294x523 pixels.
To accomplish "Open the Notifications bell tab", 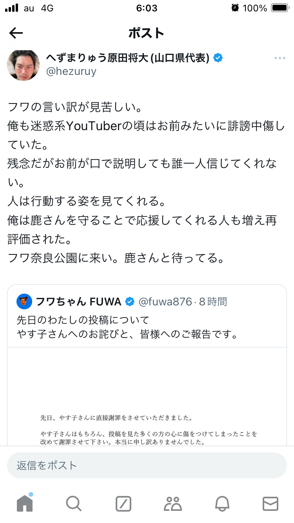I will [x=222, y=503].
